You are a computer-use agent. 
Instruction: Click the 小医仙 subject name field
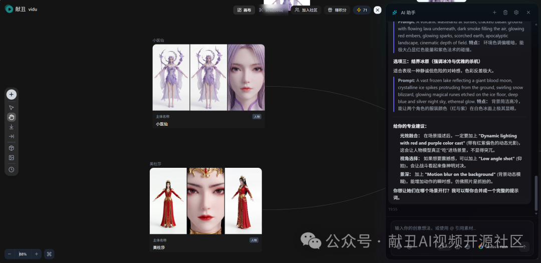(162, 124)
